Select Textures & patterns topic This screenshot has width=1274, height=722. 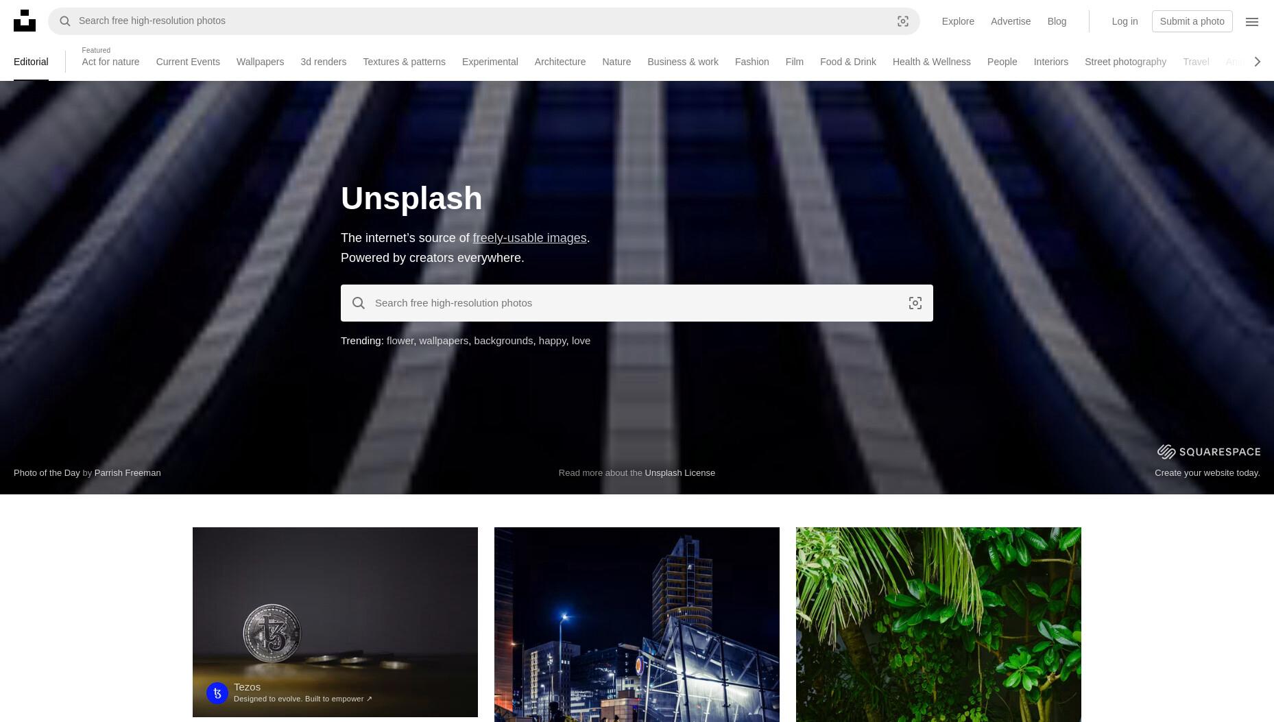pyautogui.click(x=404, y=62)
